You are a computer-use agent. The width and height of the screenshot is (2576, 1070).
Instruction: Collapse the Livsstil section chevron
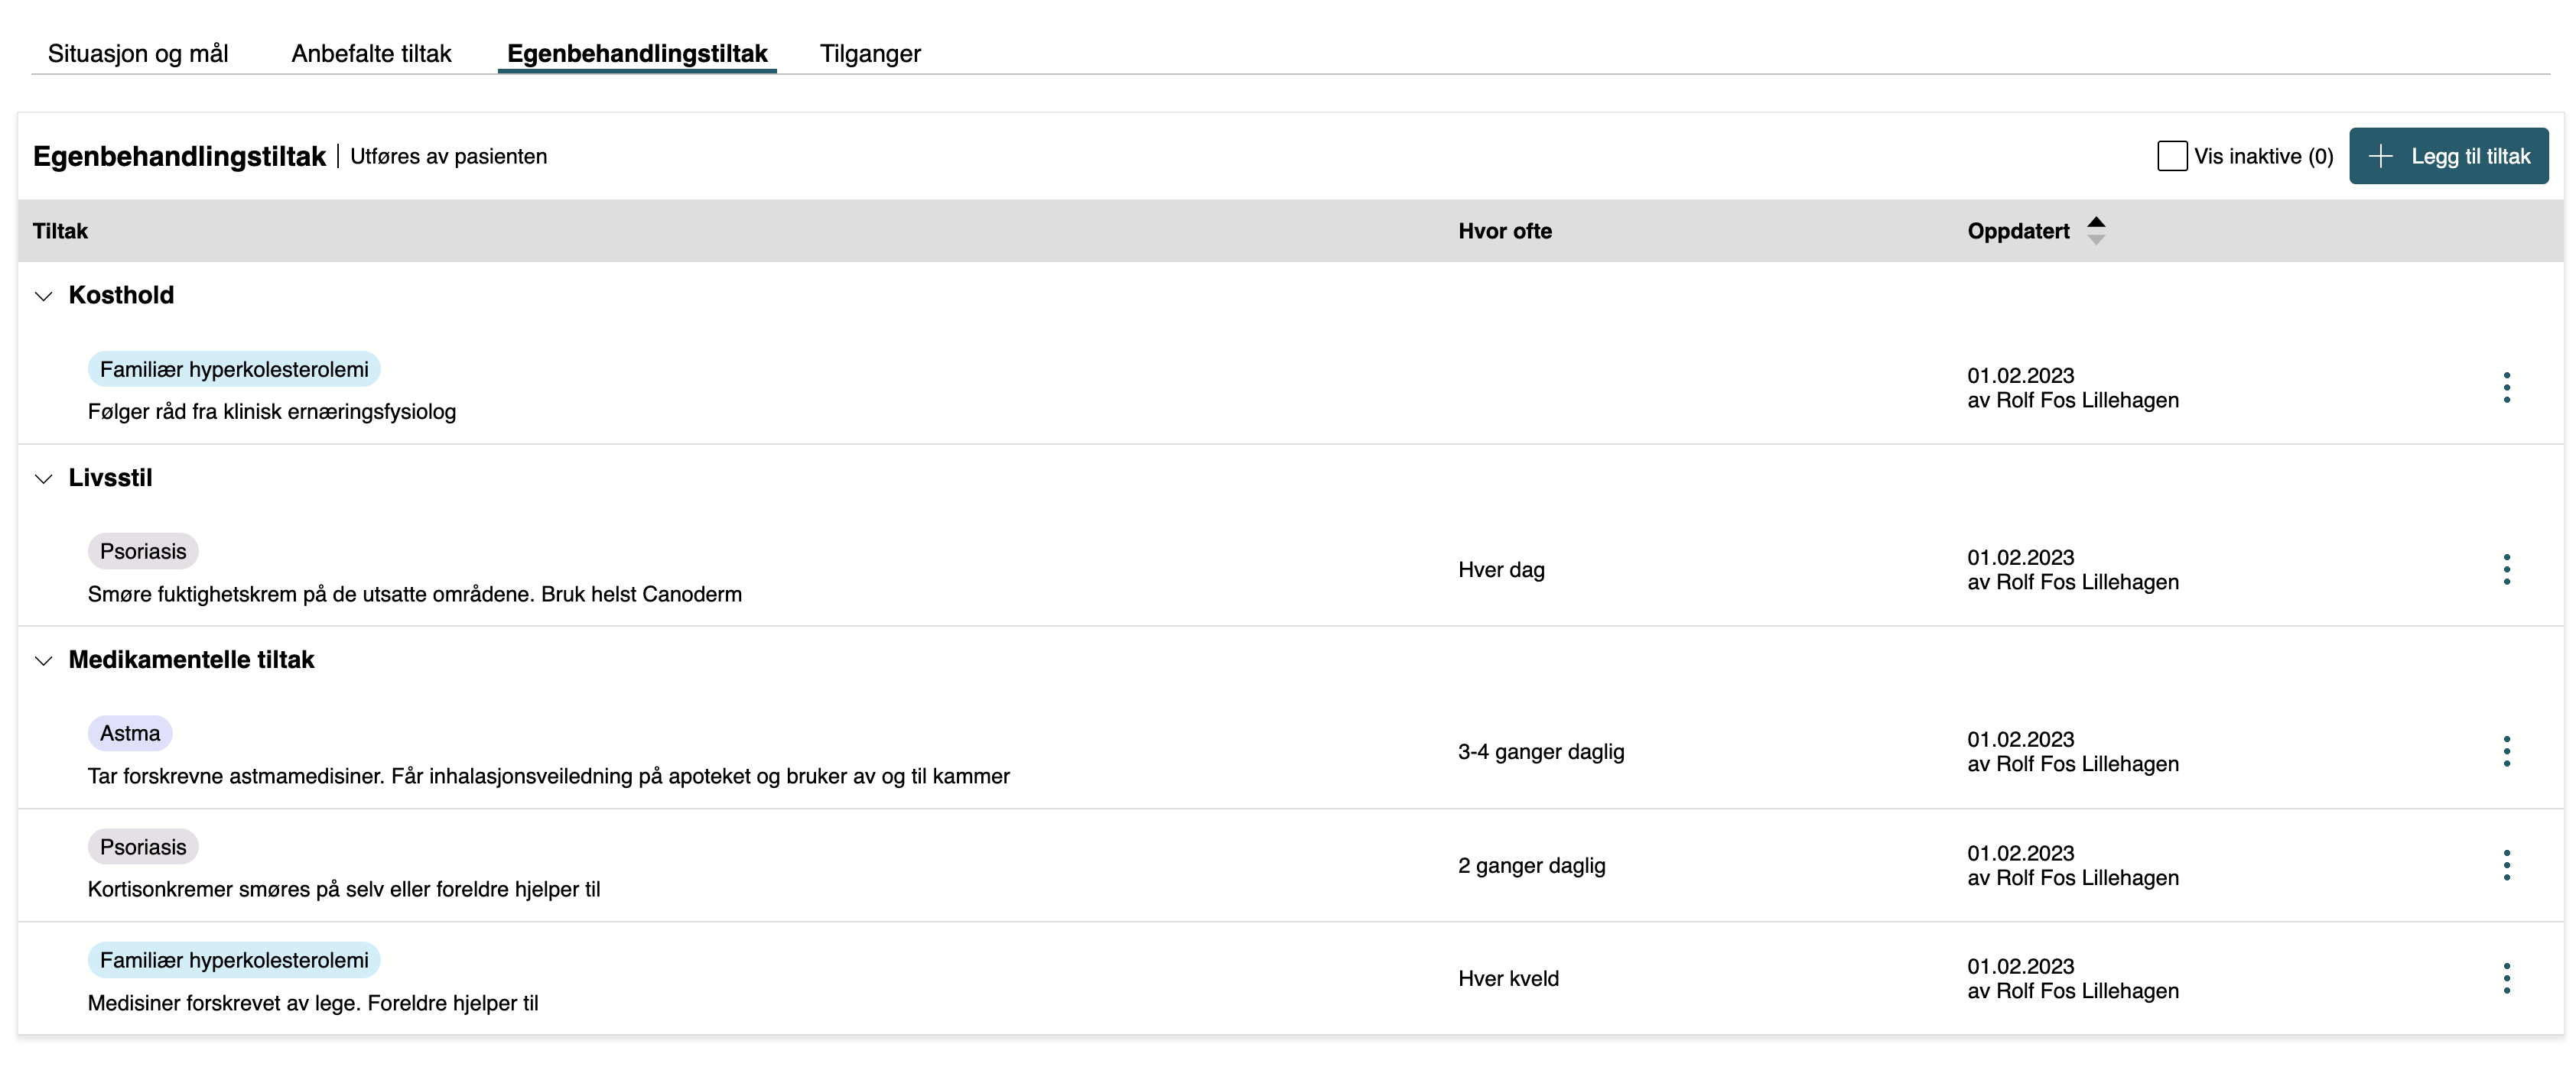coord(43,478)
